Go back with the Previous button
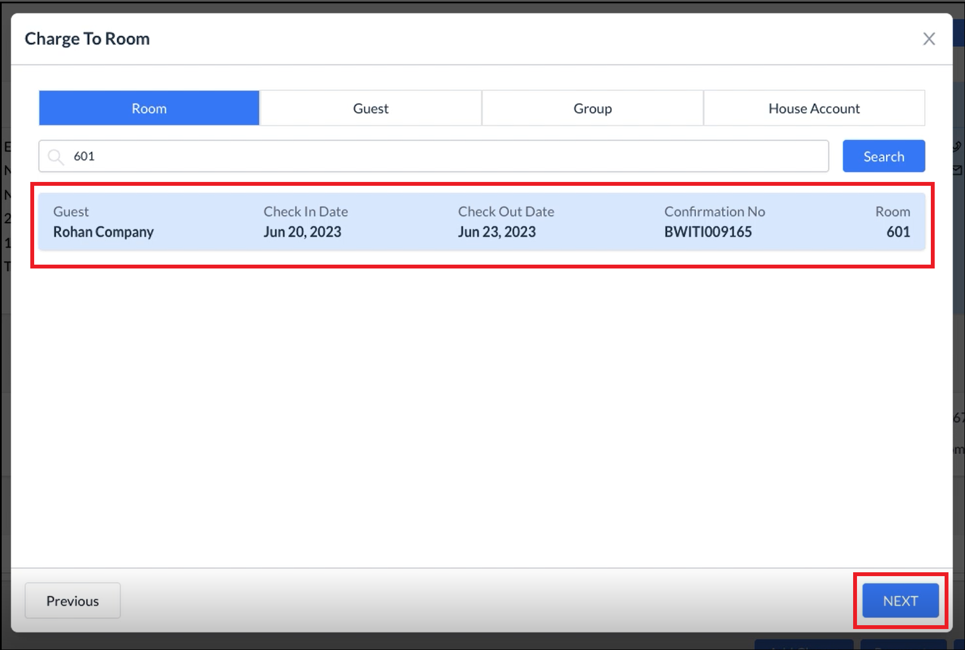The image size is (965, 650). pos(73,601)
